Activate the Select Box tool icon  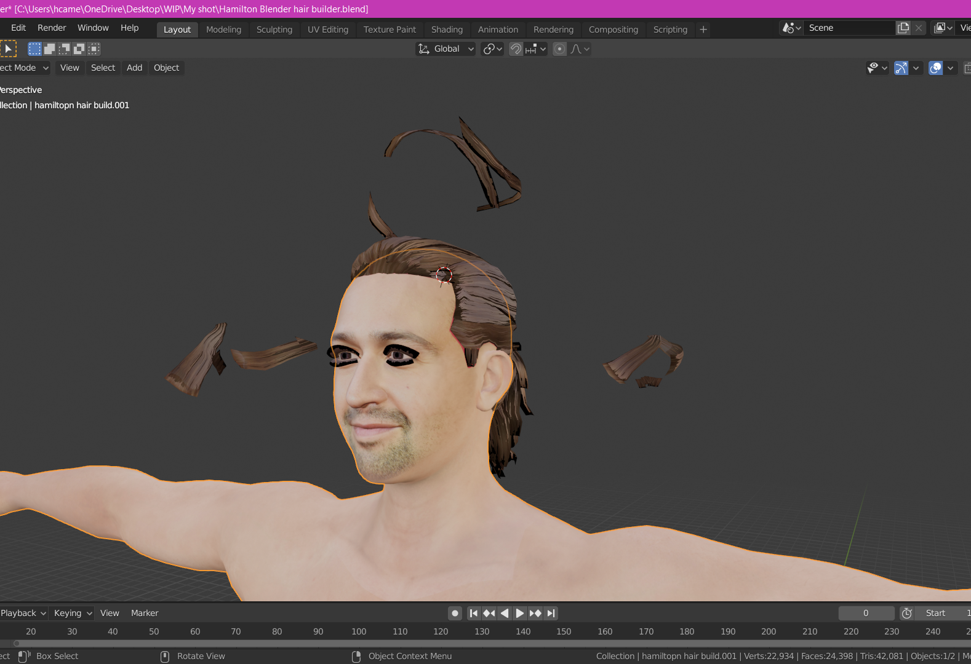pyautogui.click(x=8, y=49)
